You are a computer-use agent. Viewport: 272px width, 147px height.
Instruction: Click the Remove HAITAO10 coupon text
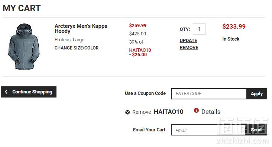tap(158, 112)
